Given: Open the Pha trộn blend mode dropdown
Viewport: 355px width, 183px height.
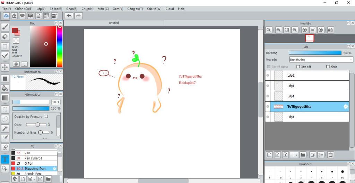Looking at the screenshot, I should (321, 60).
